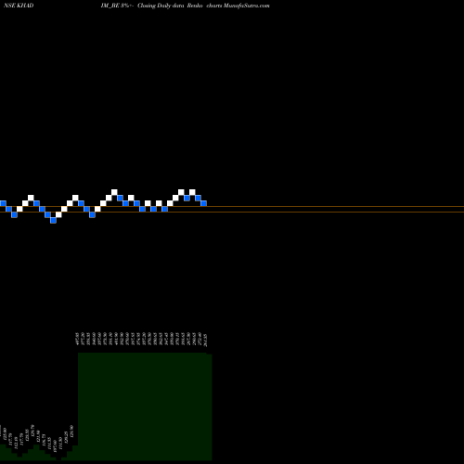Viewport: 464px width, 464px height.
Task: Click the Closing Daily data title text
Action: (161, 6)
